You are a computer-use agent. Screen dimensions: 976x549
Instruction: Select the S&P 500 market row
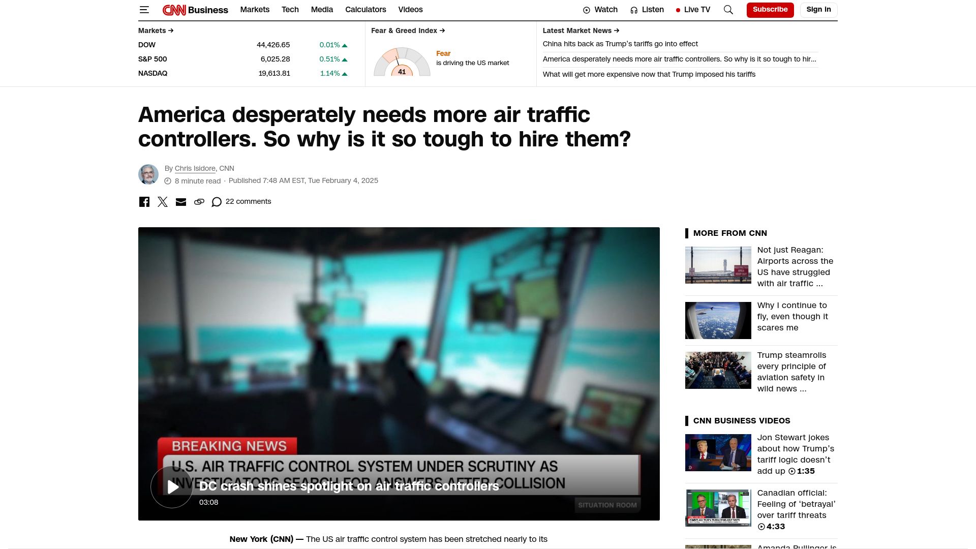tap(243, 59)
